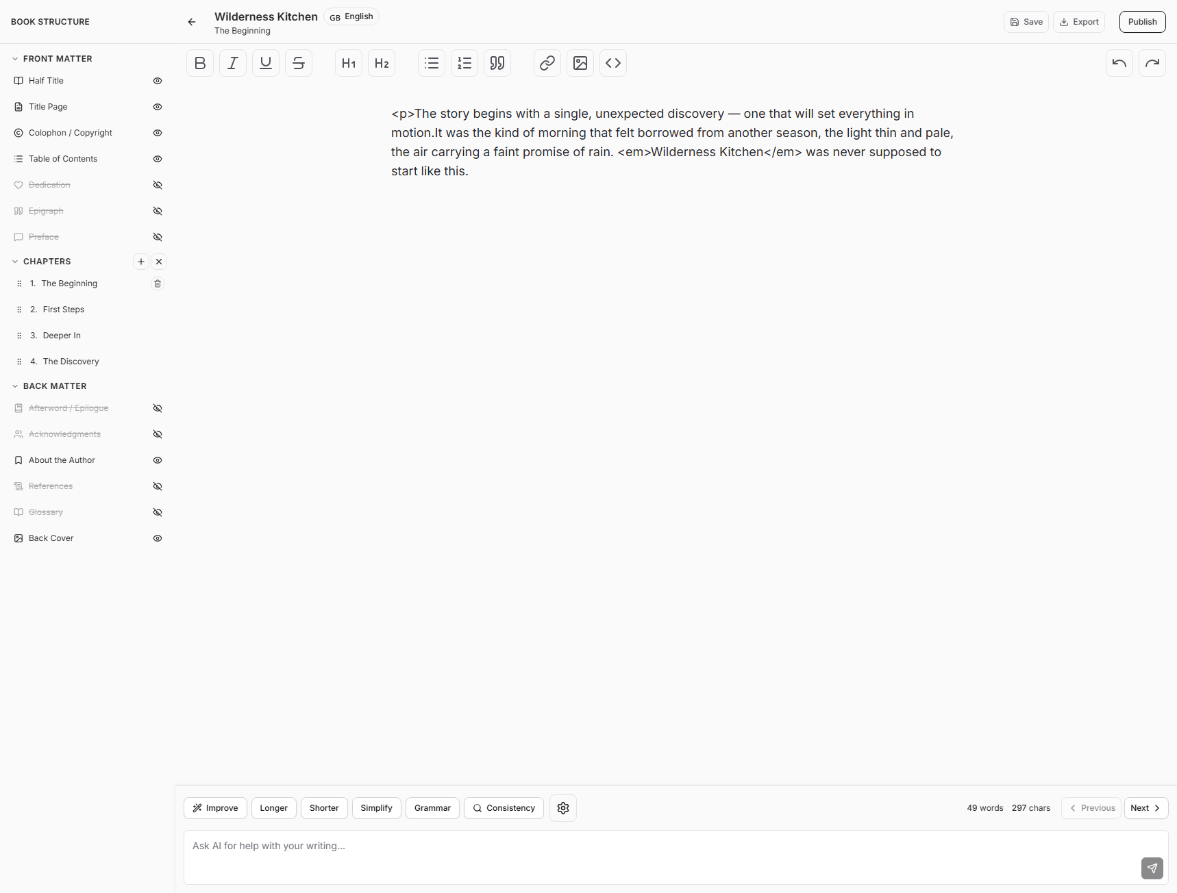Viewport: 1177px width, 893px height.
Task: Open chapter 2 First Steps
Action: pyautogui.click(x=63, y=310)
